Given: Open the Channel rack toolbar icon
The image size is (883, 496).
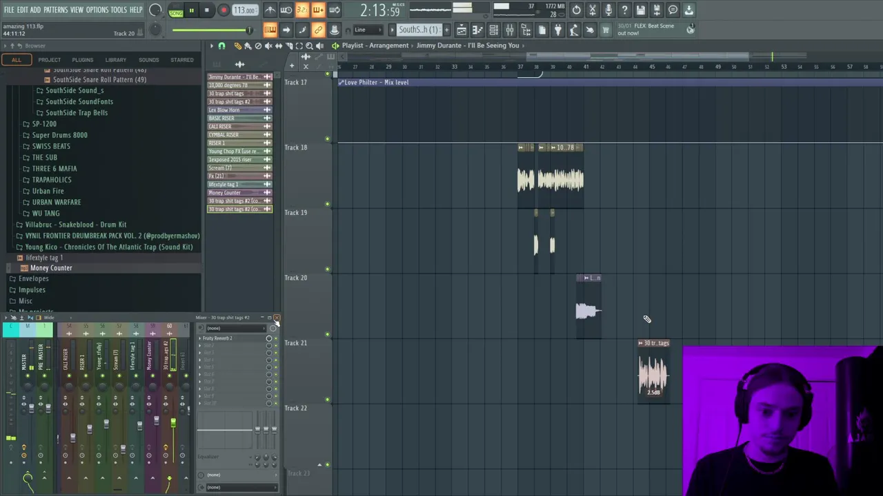Looking at the screenshot, I should 493,30.
